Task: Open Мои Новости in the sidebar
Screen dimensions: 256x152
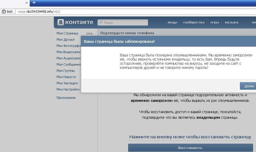Action: pos(66,77)
